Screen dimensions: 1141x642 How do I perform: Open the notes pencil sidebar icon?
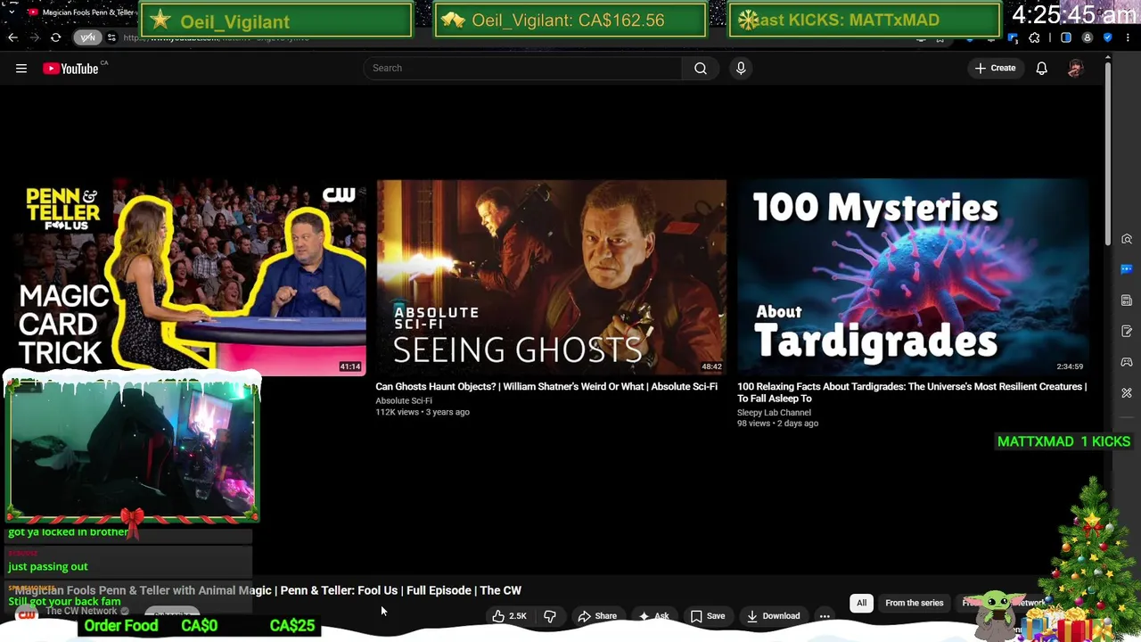tap(1127, 331)
